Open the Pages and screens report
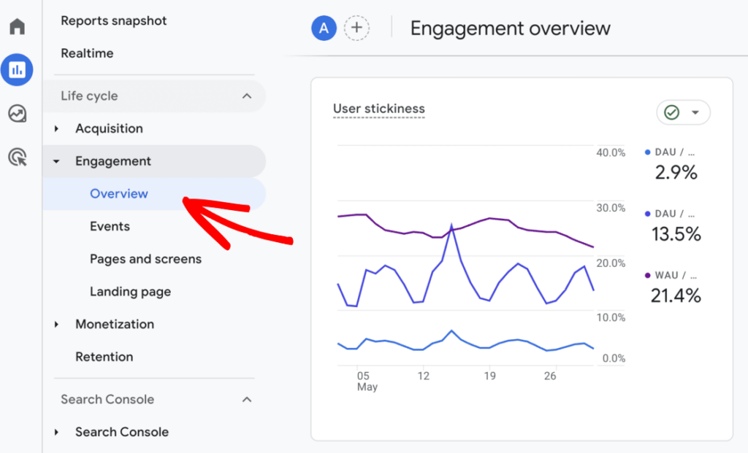 click(x=145, y=259)
